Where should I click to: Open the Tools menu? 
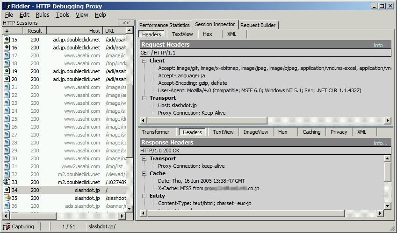coord(63,14)
